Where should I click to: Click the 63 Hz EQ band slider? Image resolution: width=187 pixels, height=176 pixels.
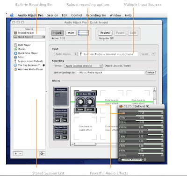pyautogui.click(x=141, y=116)
